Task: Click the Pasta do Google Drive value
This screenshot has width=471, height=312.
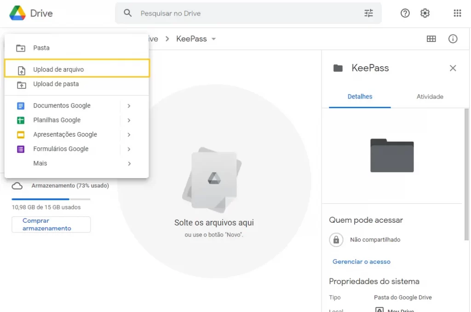Action: coord(403,298)
